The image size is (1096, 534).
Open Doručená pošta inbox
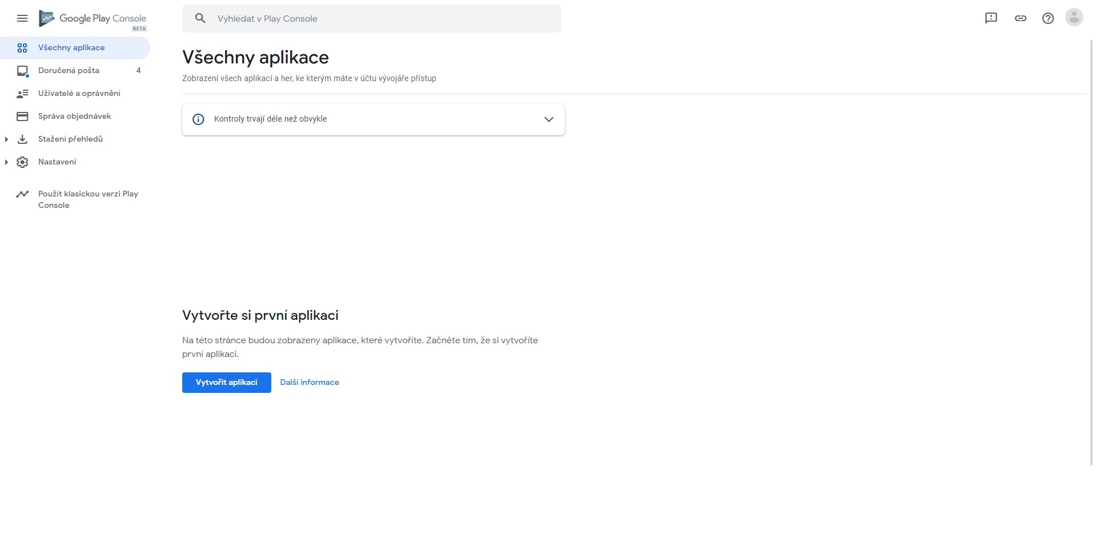click(x=69, y=71)
